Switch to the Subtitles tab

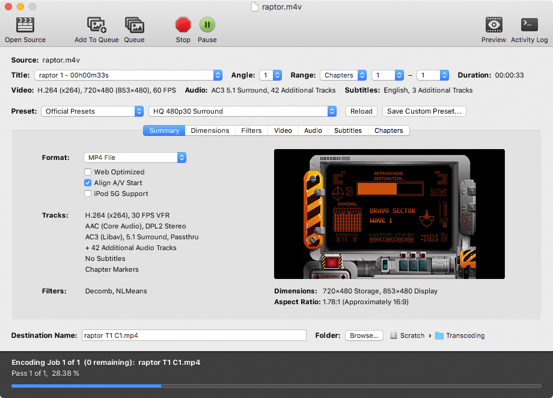pos(348,130)
